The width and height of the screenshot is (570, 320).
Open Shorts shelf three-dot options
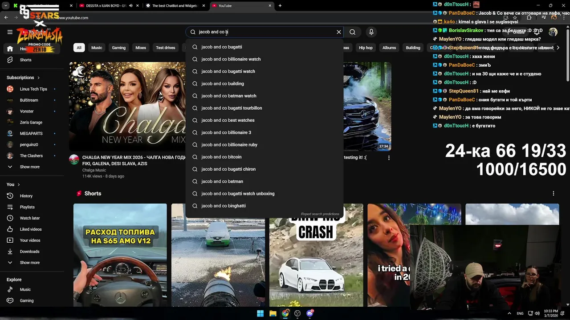click(554, 194)
